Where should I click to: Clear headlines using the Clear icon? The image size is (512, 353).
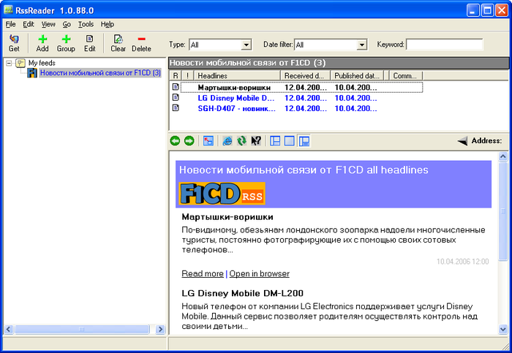(118, 39)
